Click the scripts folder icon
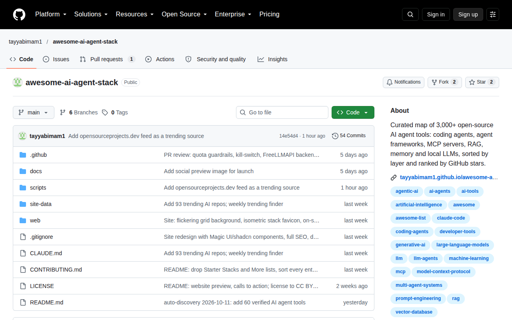 coord(23,188)
